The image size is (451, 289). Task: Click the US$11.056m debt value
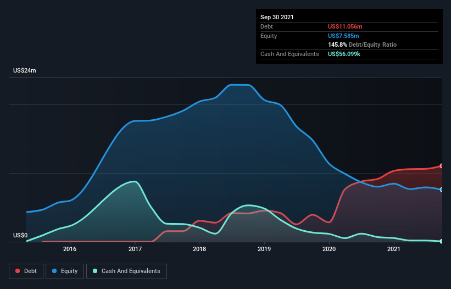(345, 26)
